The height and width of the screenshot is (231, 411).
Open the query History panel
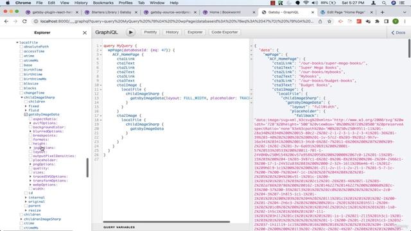172,32
